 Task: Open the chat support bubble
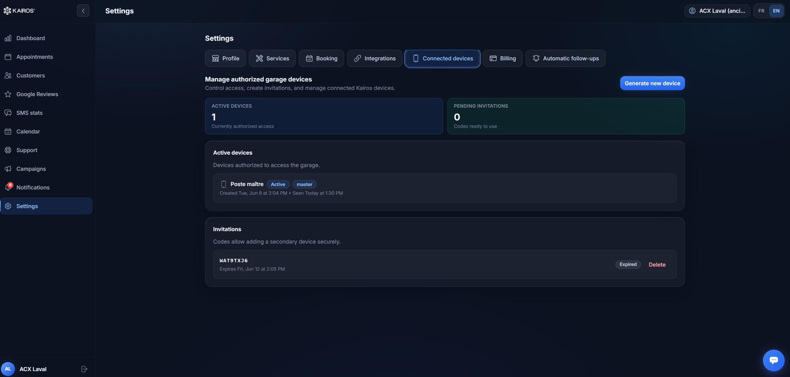click(773, 360)
